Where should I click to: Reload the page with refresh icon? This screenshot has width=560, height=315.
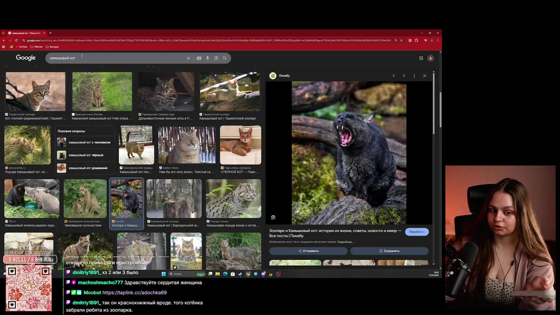(x=16, y=40)
